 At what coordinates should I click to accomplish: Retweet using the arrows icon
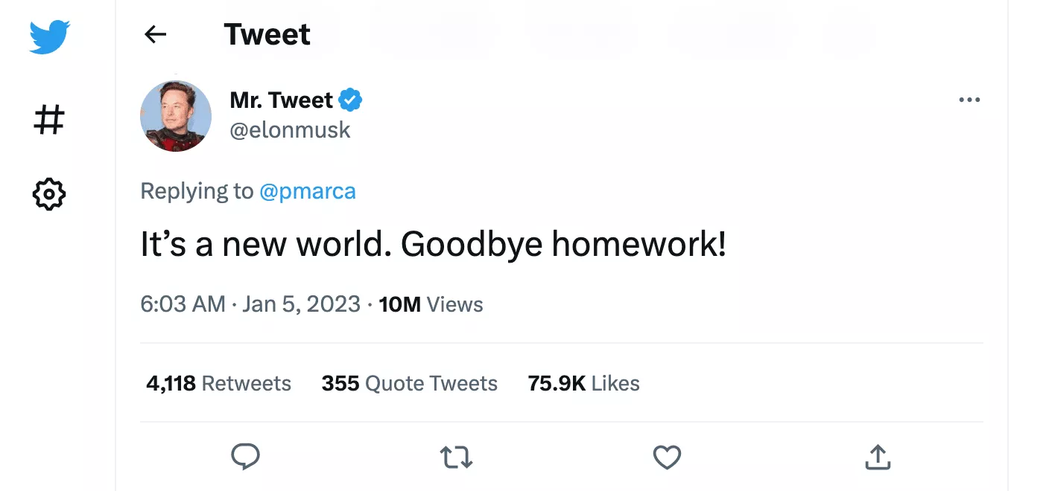coord(456,457)
